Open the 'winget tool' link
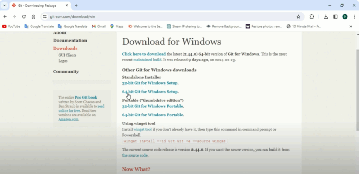Viewport: 359px width, 174px height. [142, 129]
